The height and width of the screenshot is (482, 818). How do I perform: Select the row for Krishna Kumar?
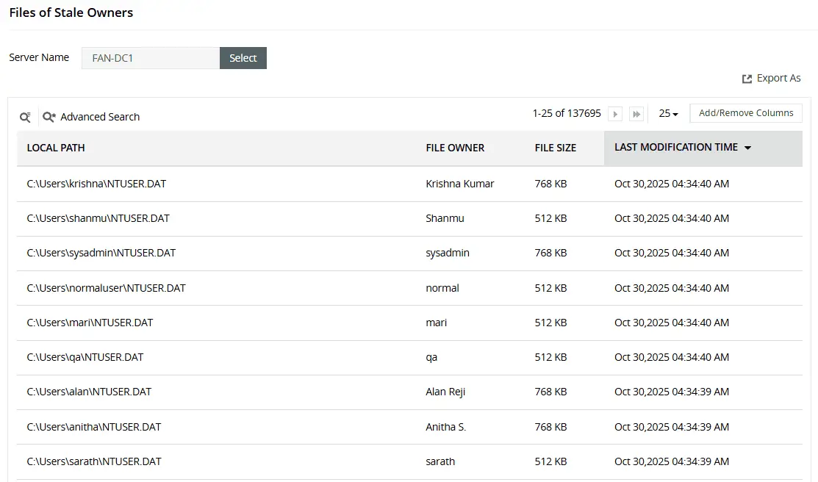point(294,184)
